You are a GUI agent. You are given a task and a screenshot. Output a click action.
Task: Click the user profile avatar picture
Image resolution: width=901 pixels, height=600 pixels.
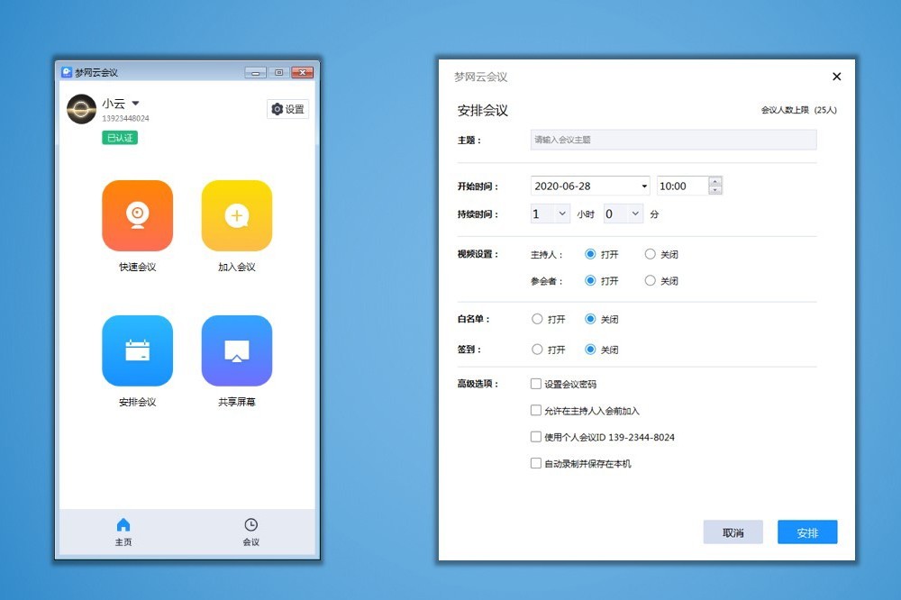click(x=81, y=109)
